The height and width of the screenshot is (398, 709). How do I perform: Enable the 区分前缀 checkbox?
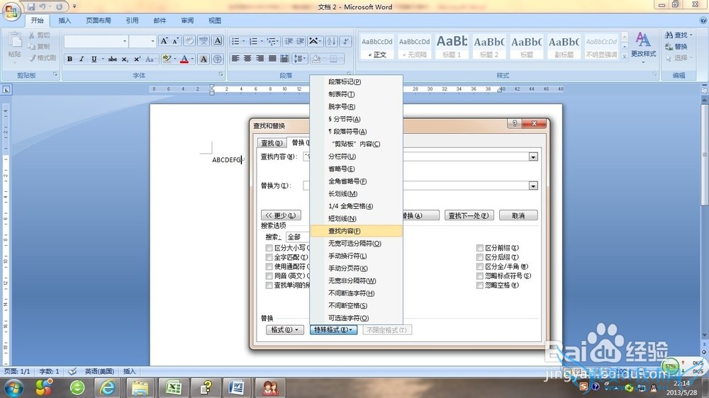(481, 249)
